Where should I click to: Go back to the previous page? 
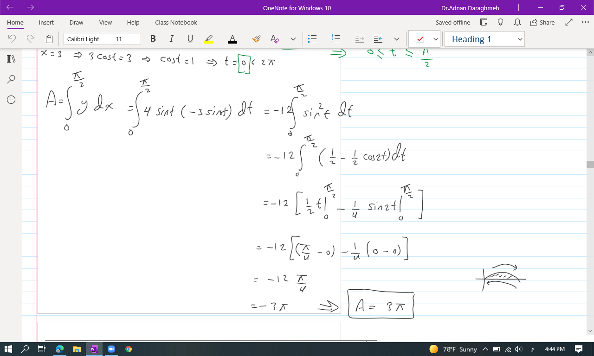click(10, 7)
